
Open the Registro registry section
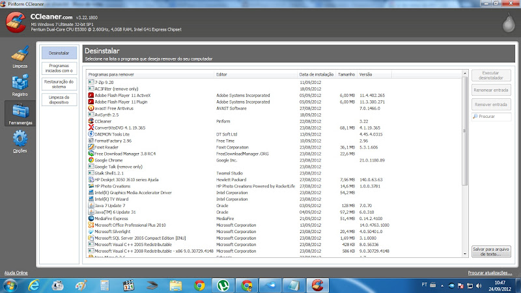click(x=20, y=85)
